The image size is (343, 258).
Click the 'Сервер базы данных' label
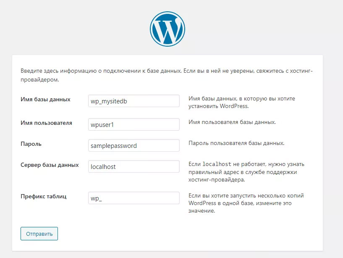(50, 165)
